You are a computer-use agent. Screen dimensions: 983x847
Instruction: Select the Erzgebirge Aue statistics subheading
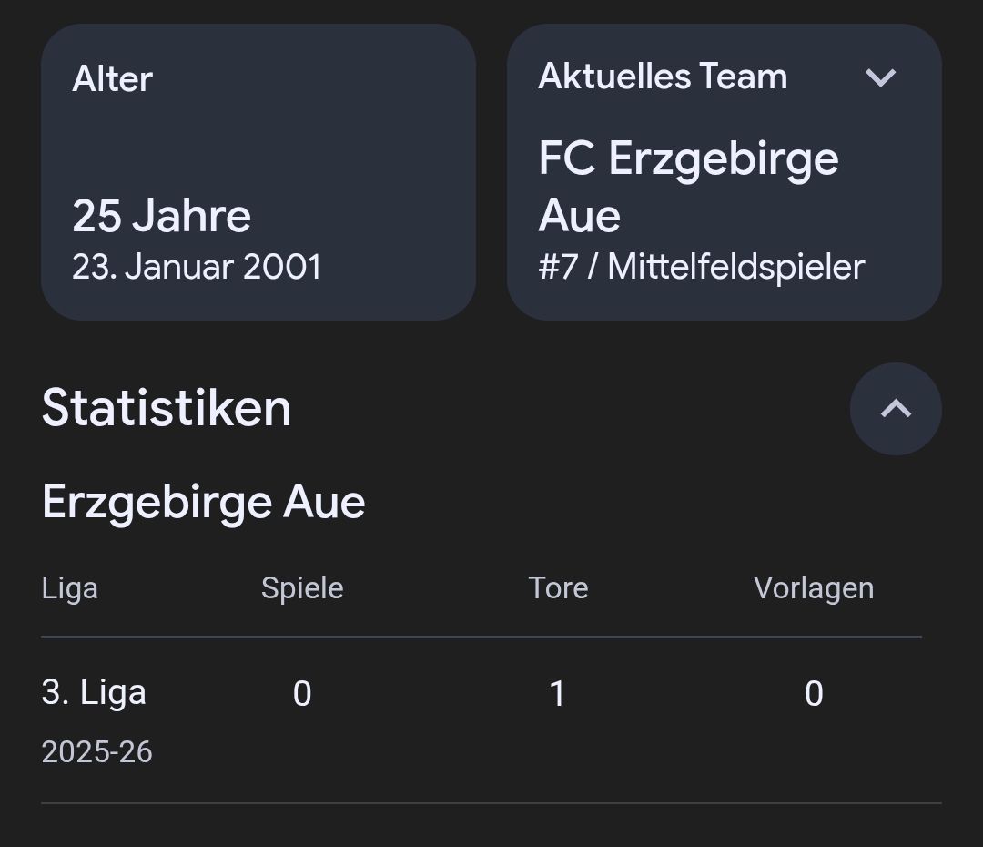pos(203,502)
